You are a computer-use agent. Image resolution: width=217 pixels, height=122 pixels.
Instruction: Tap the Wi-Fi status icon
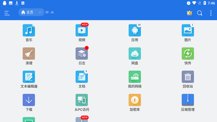(194, 3)
